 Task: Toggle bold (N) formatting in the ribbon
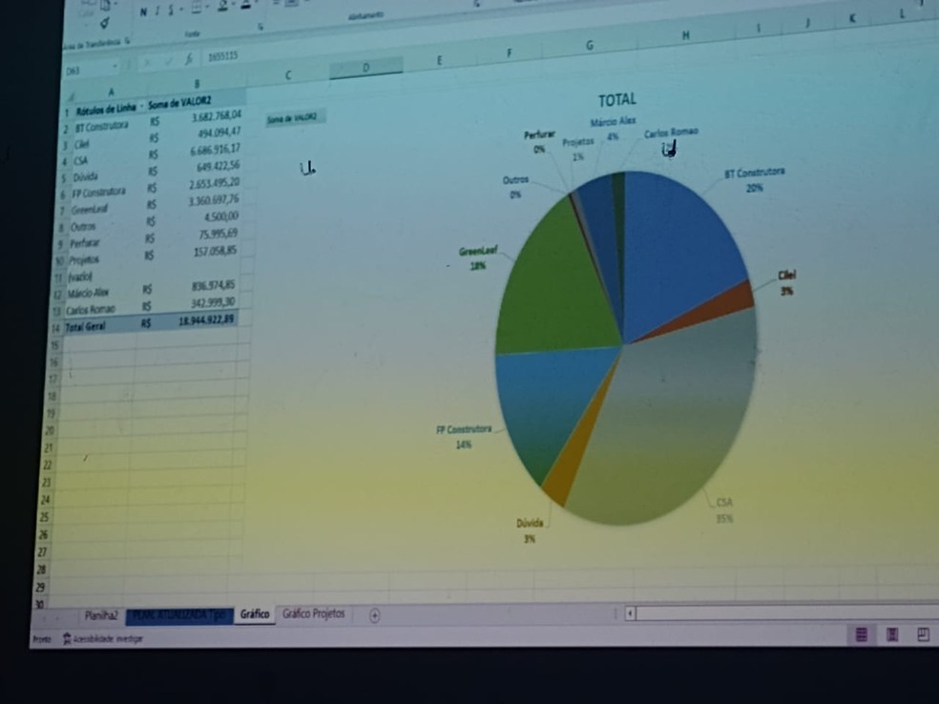143,12
